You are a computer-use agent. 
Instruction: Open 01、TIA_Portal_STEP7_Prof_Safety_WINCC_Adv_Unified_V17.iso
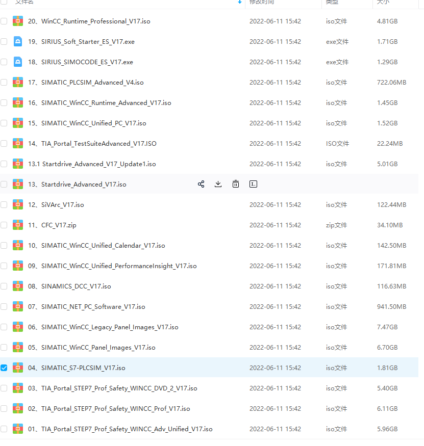pyautogui.click(x=120, y=429)
